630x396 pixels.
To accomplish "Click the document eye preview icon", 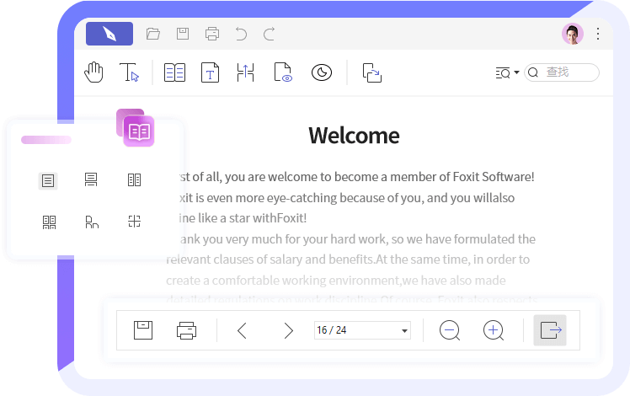I will [x=283, y=73].
